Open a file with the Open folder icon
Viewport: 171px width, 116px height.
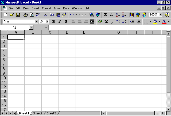(12, 14)
